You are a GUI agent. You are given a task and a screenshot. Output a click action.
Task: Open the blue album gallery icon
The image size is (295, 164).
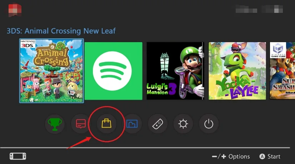pos(132,124)
